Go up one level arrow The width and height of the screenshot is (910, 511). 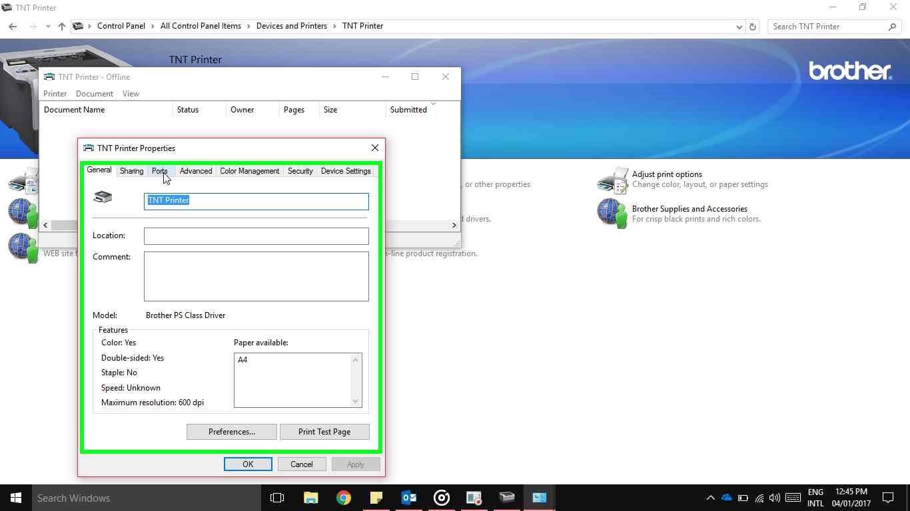coord(62,27)
